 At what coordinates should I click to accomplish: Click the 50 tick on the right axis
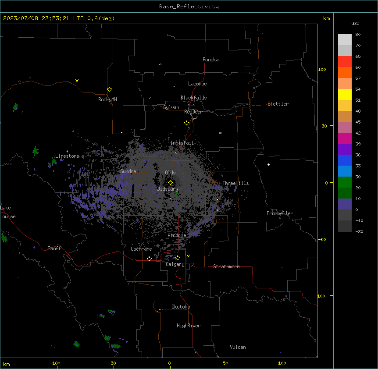[x=324, y=126]
